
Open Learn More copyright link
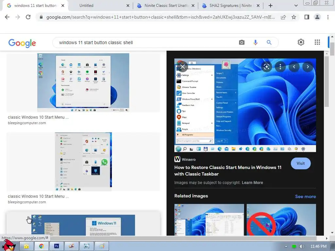tap(252, 182)
